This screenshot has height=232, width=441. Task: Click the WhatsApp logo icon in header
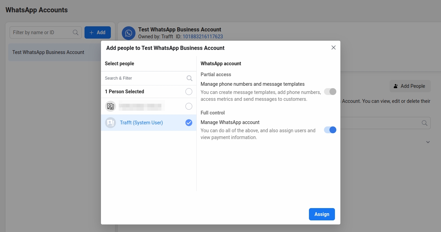(x=129, y=33)
